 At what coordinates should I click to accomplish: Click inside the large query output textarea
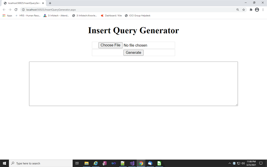[x=133, y=83]
